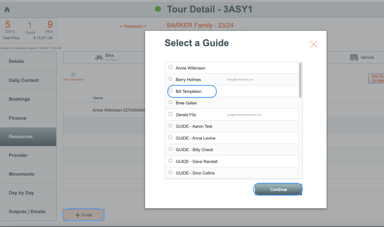Image resolution: width=384 pixels, height=227 pixels.
Task: Click the Name column header
Action: click(x=98, y=98)
